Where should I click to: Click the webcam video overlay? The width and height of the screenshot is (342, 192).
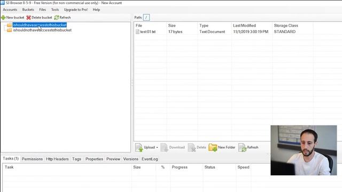tap(304, 150)
